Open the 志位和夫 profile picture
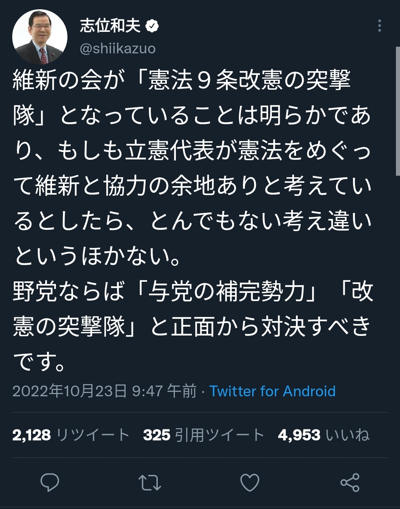The height and width of the screenshot is (509, 400). coord(40,37)
